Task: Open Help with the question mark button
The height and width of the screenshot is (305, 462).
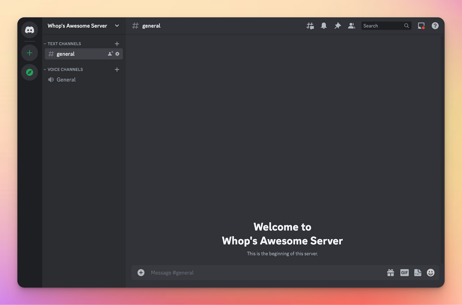Action: [435, 26]
